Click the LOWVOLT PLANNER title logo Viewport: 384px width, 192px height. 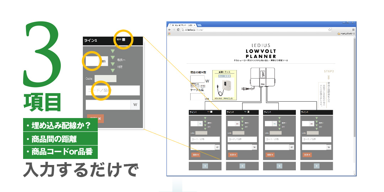pyautogui.click(x=261, y=54)
